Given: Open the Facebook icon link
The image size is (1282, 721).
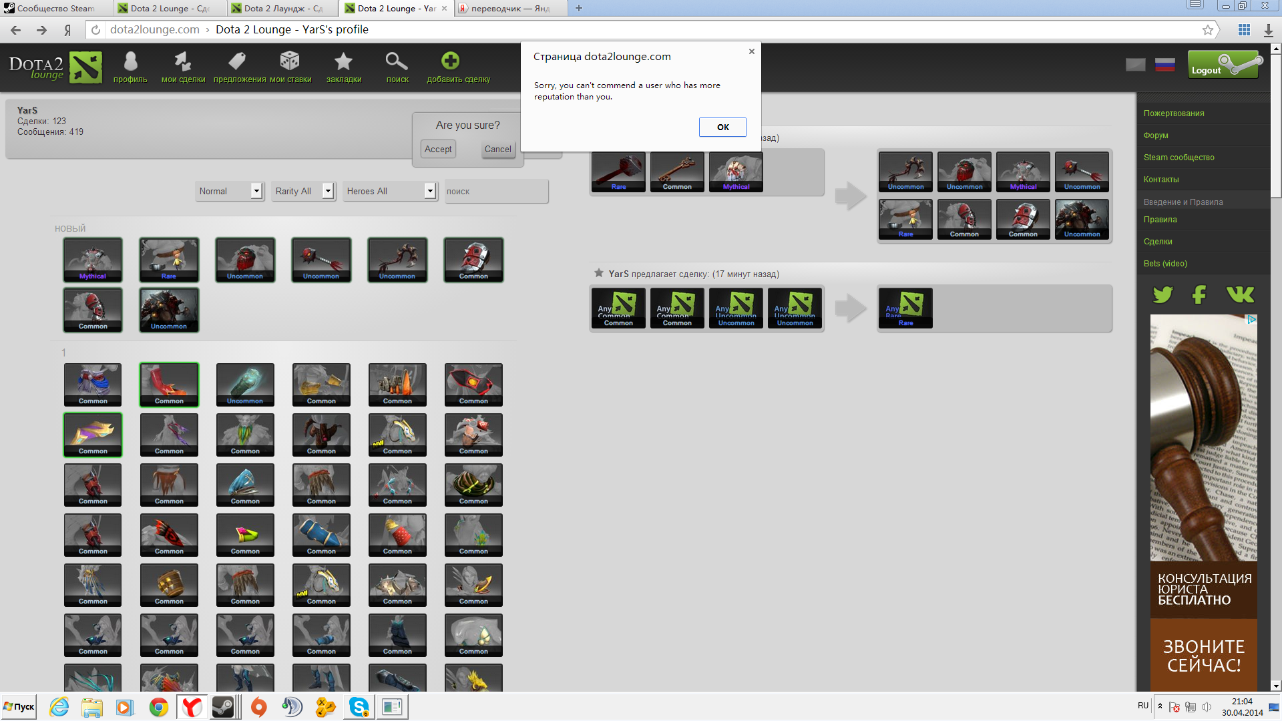Looking at the screenshot, I should click(x=1199, y=294).
